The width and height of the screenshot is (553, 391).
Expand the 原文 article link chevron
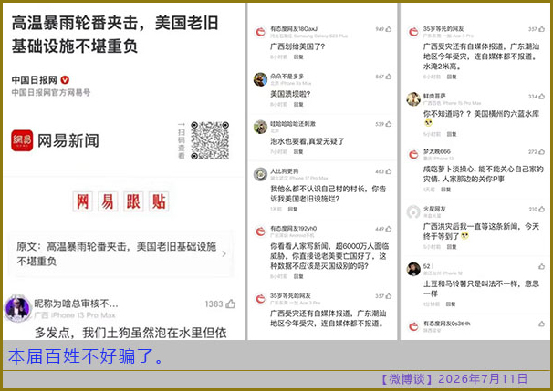(x=224, y=253)
